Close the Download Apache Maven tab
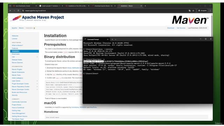The height and width of the screenshot is (126, 224). [x=115, y=6]
